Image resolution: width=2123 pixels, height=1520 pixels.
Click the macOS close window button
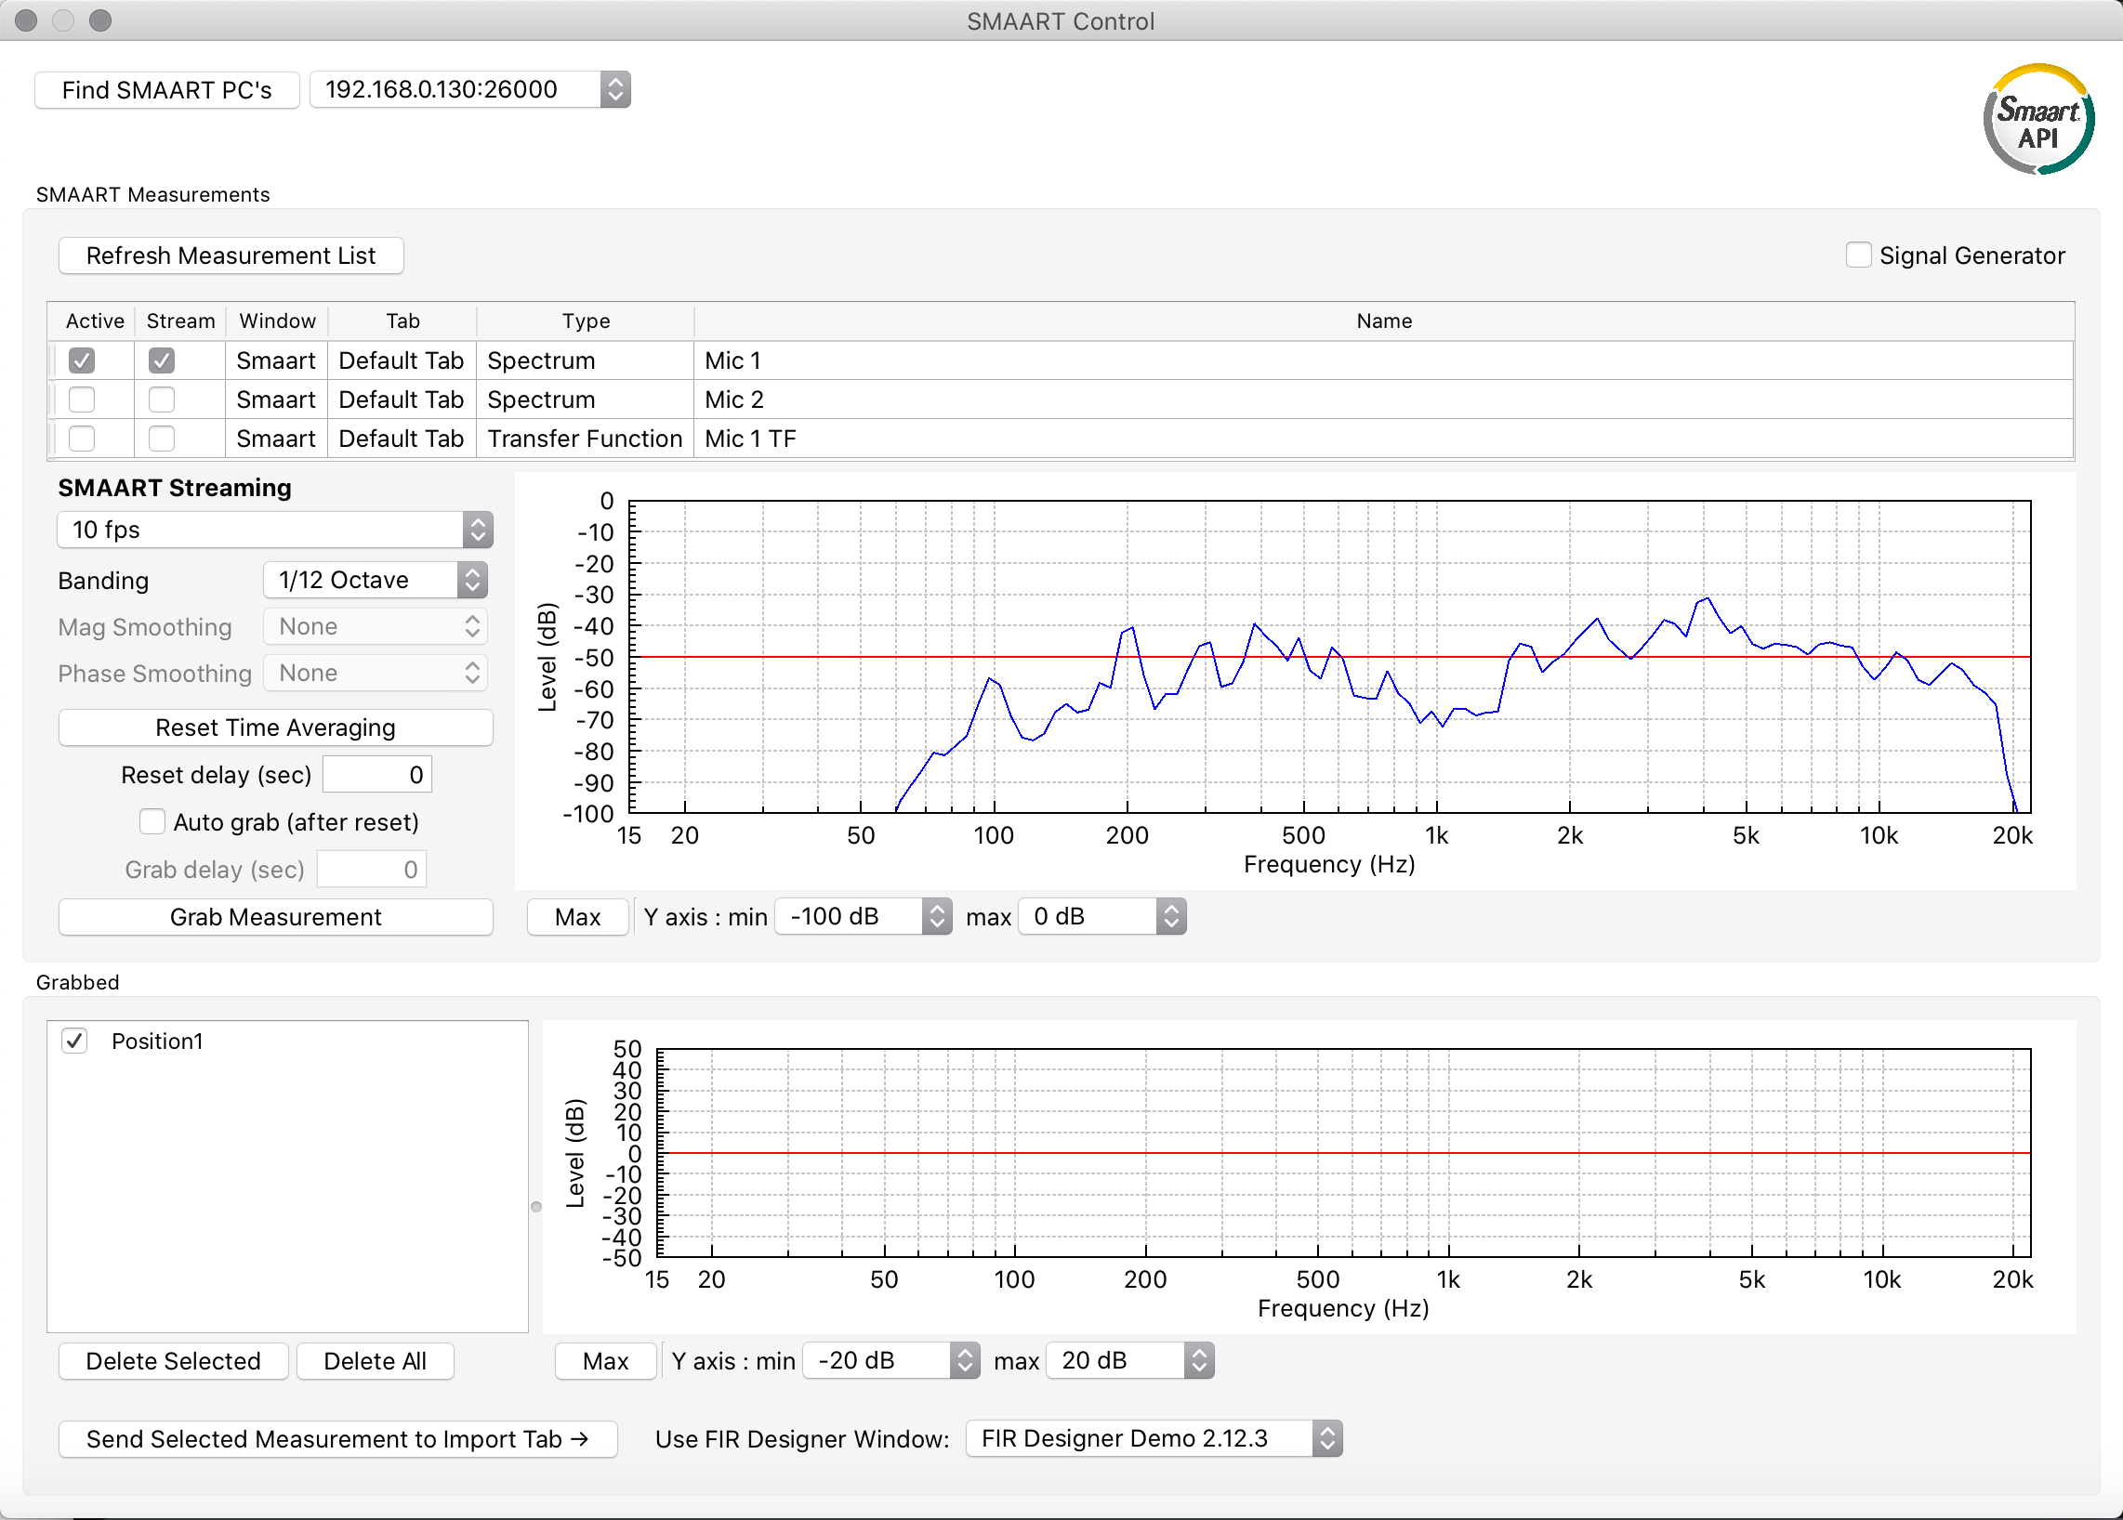point(26,20)
